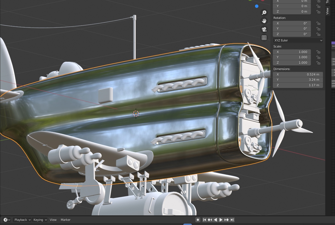Expand the Playback popover
This screenshot has height=225, width=335.
pyautogui.click(x=22, y=220)
